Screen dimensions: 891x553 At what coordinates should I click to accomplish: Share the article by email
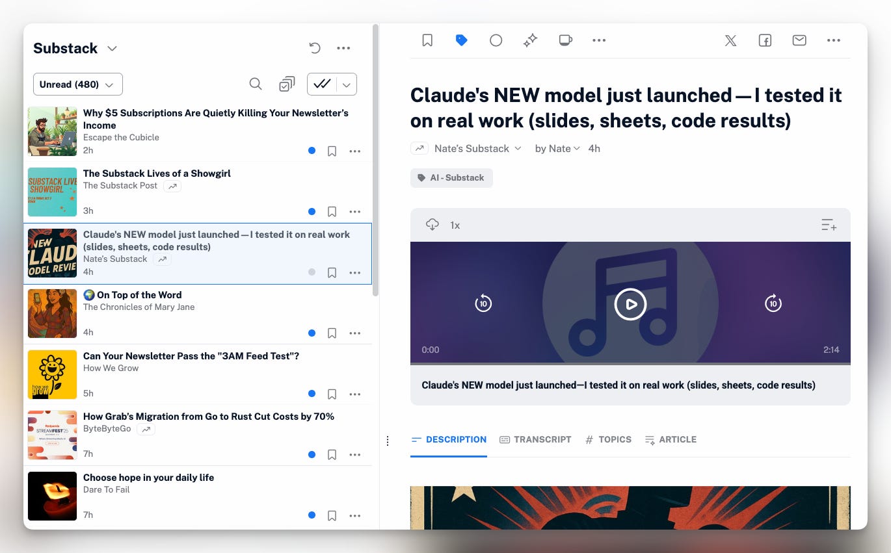point(799,40)
